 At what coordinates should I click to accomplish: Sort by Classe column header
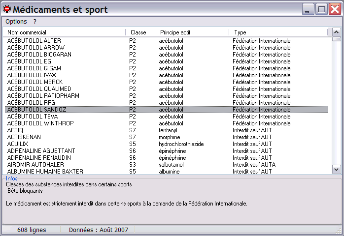[140, 32]
